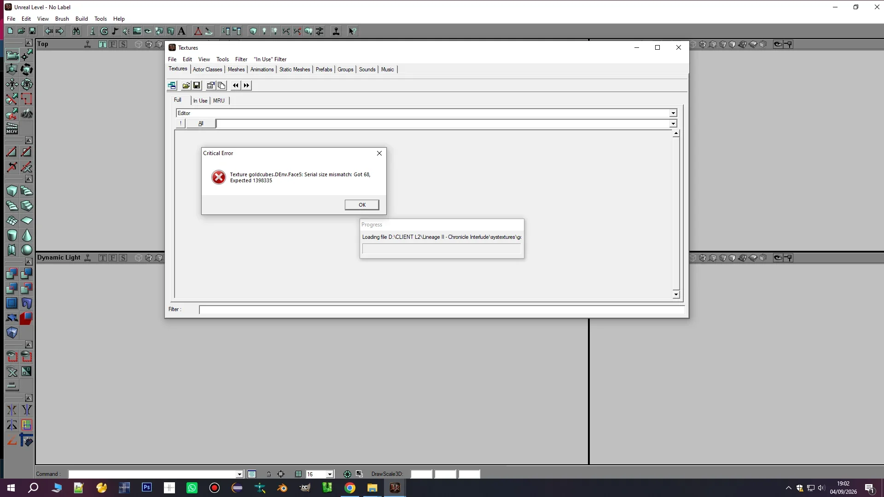Switch to the MRU tab
The height and width of the screenshot is (497, 884).
219,101
